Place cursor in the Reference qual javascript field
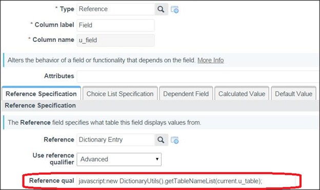320x190 pixels. click(186, 181)
